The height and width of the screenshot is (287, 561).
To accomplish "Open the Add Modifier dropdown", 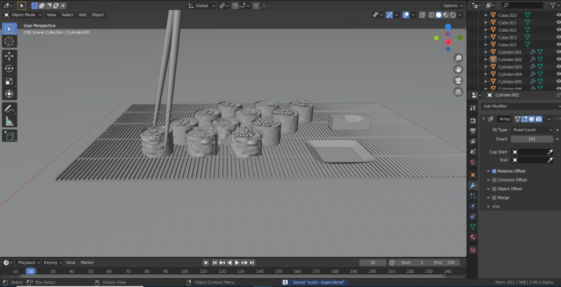I will pos(521,106).
